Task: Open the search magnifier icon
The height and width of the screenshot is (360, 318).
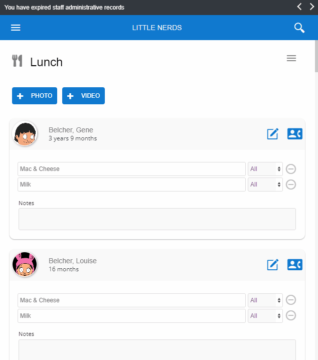Action: (299, 28)
